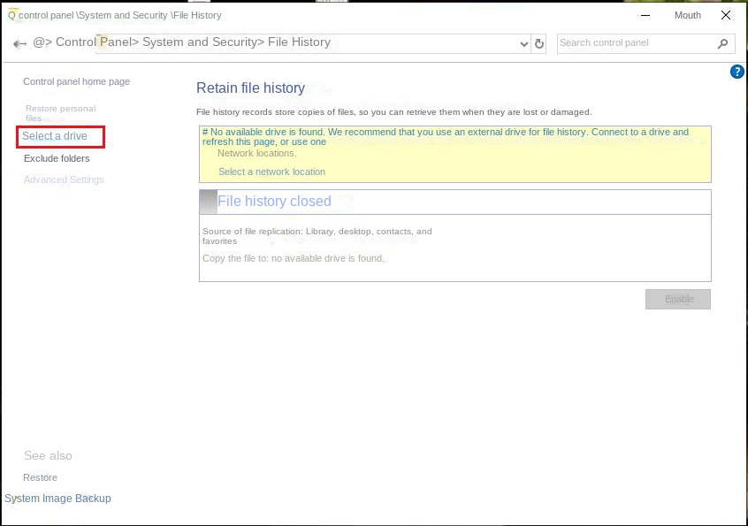Click the search magnifier icon

723,43
